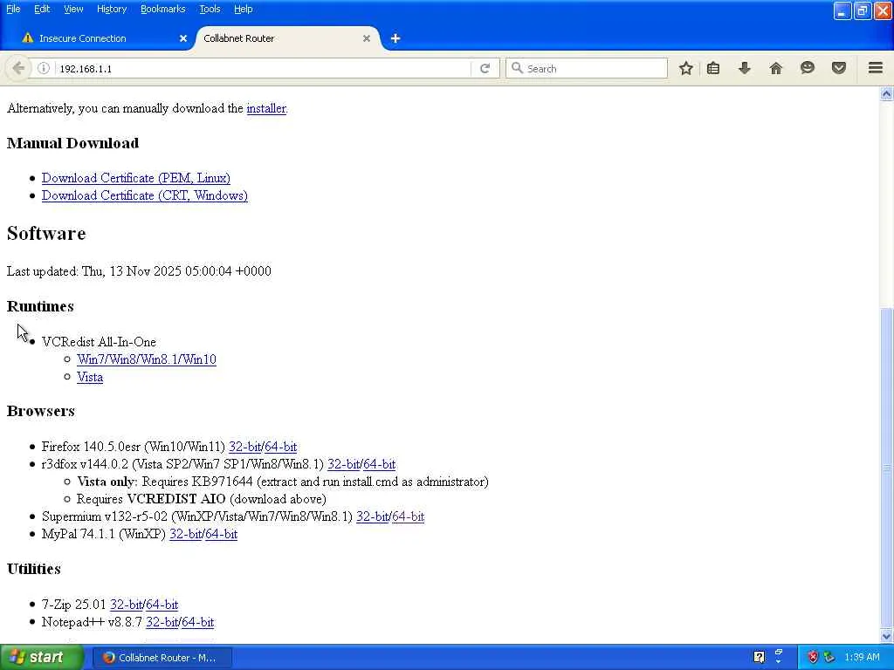Click the Manual Download heading
Screen dimensions: 894x670
coord(73,143)
